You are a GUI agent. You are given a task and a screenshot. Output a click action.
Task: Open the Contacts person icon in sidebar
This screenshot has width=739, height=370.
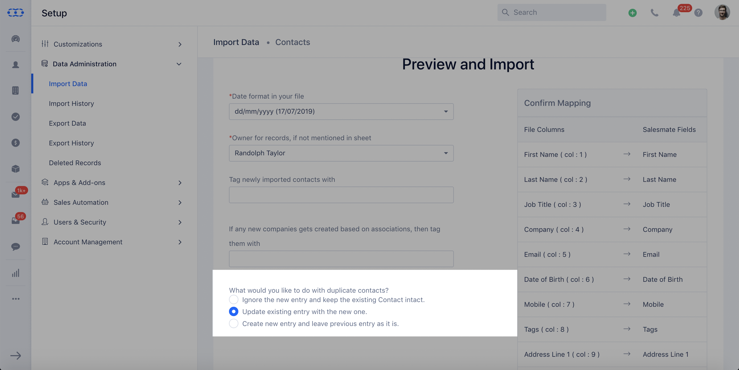(15, 65)
